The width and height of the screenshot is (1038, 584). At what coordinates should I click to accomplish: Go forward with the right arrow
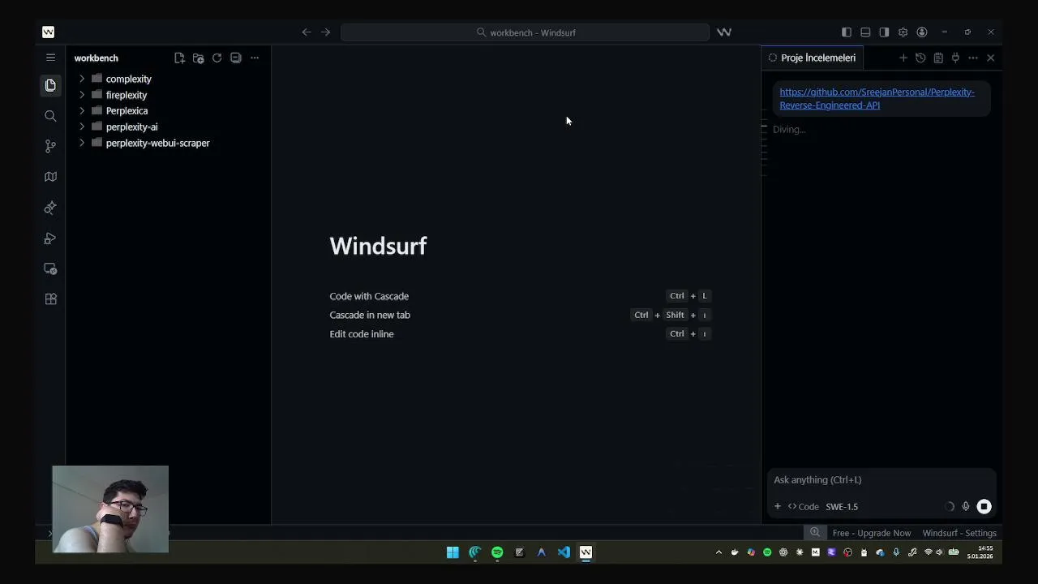coord(325,32)
